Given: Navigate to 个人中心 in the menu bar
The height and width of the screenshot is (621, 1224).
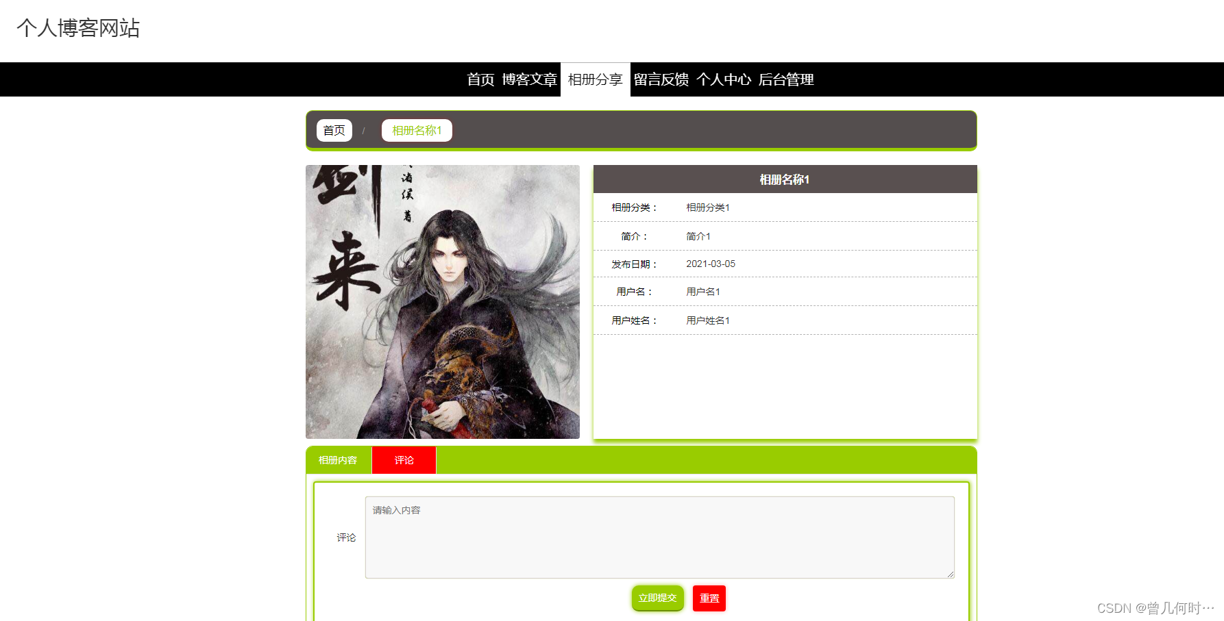Looking at the screenshot, I should pyautogui.click(x=724, y=79).
